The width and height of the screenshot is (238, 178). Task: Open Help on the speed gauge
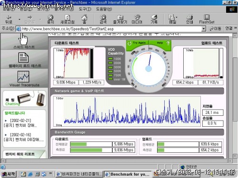160,43
